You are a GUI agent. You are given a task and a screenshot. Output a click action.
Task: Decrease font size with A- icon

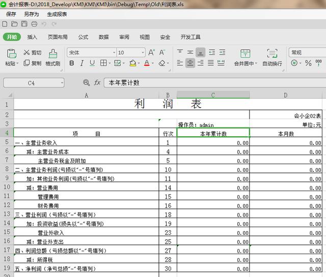pos(162,52)
